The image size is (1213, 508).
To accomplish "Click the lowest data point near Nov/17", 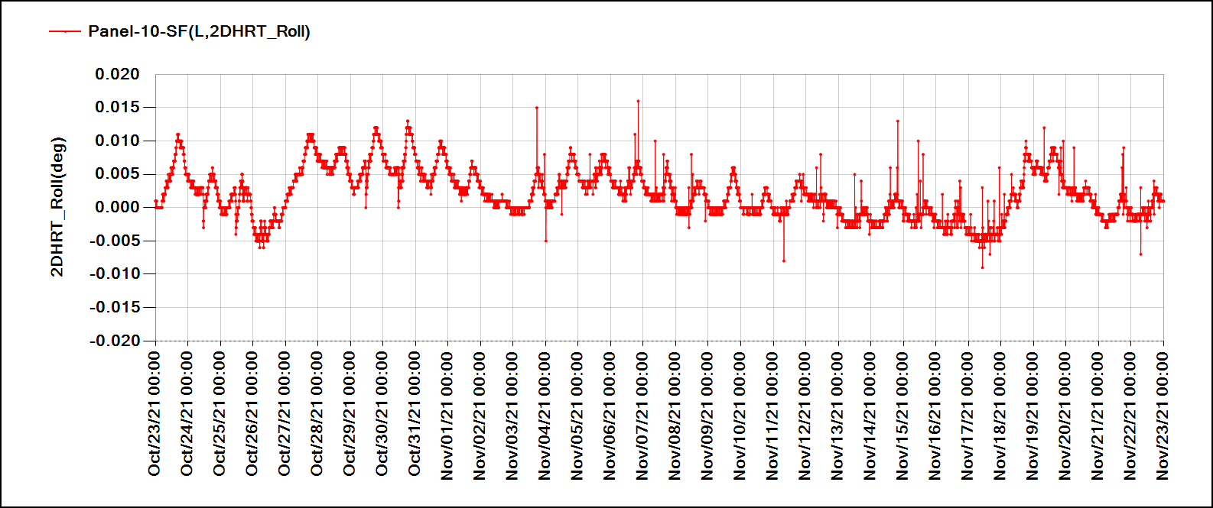I will click(983, 267).
